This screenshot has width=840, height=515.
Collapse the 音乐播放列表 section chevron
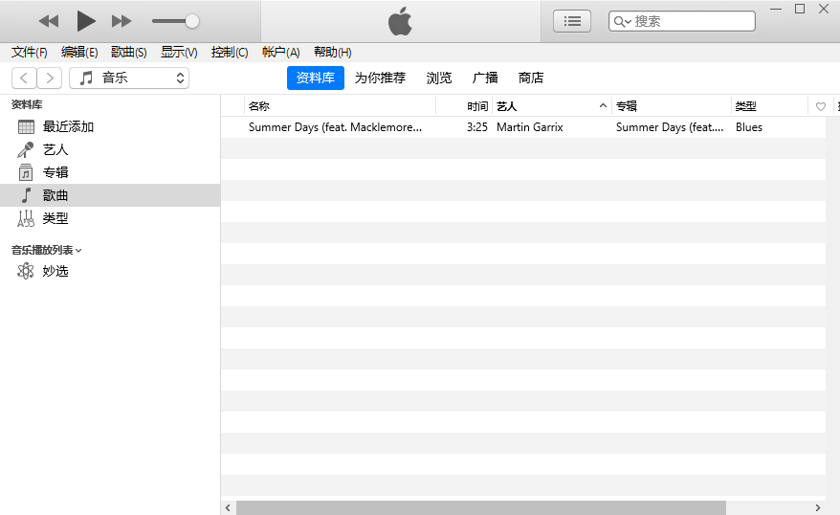(78, 250)
